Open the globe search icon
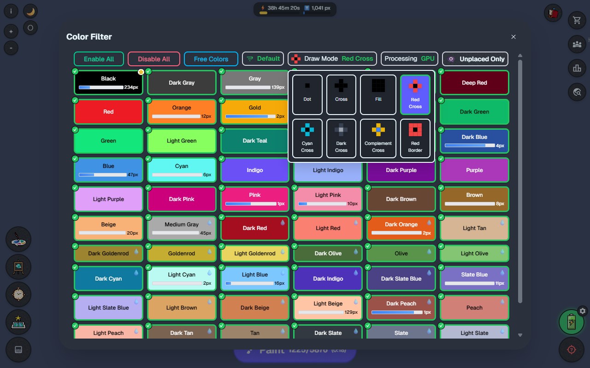The width and height of the screenshot is (590, 368). click(x=577, y=92)
